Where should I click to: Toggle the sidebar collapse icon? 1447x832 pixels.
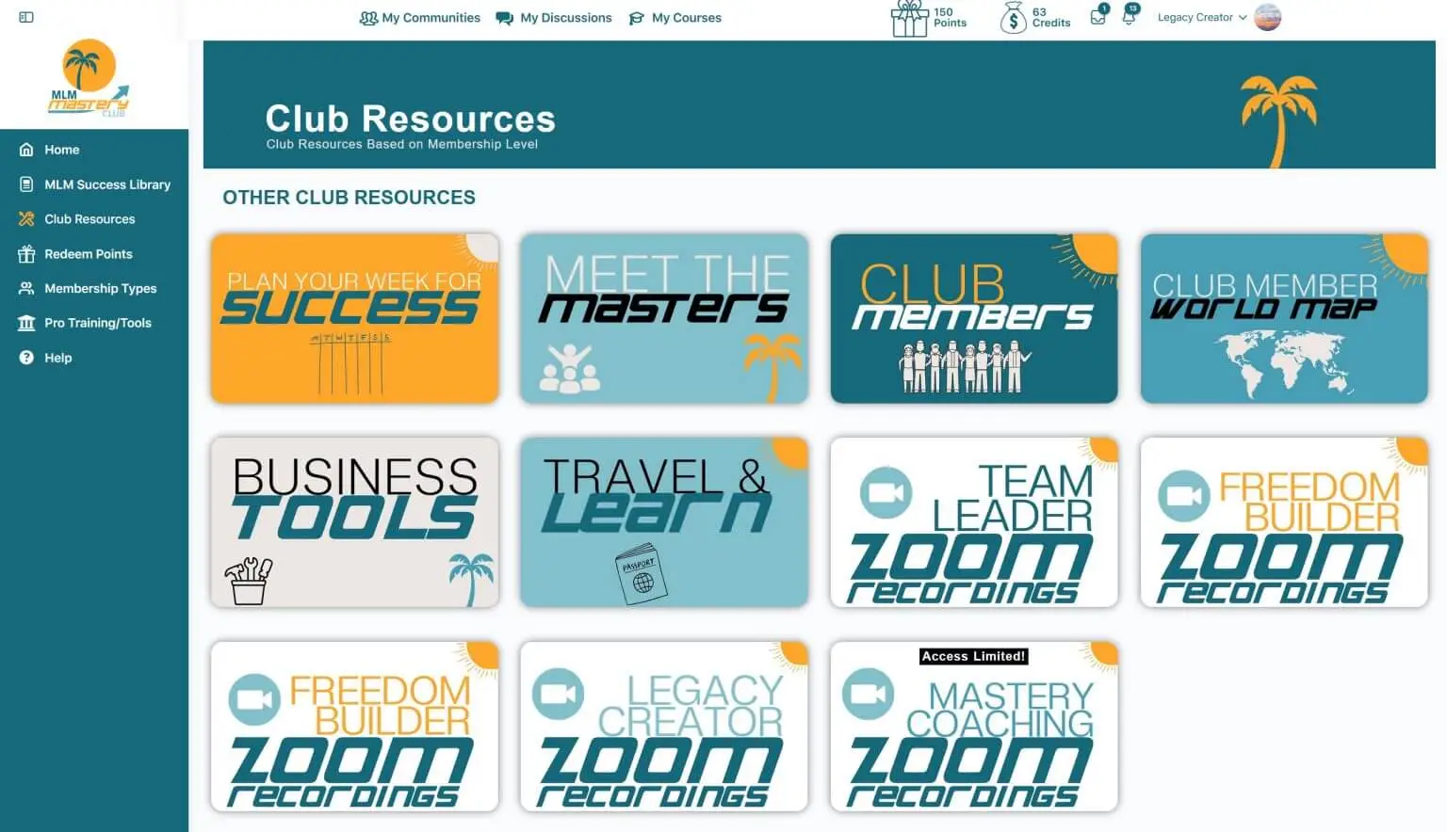click(x=26, y=17)
